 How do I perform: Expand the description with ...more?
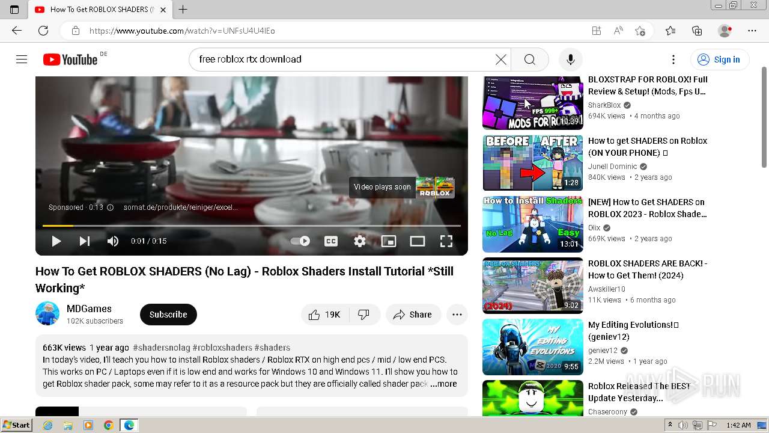coord(443,384)
